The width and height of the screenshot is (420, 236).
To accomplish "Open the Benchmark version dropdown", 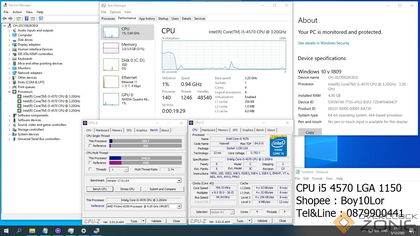I will tap(179, 181).
